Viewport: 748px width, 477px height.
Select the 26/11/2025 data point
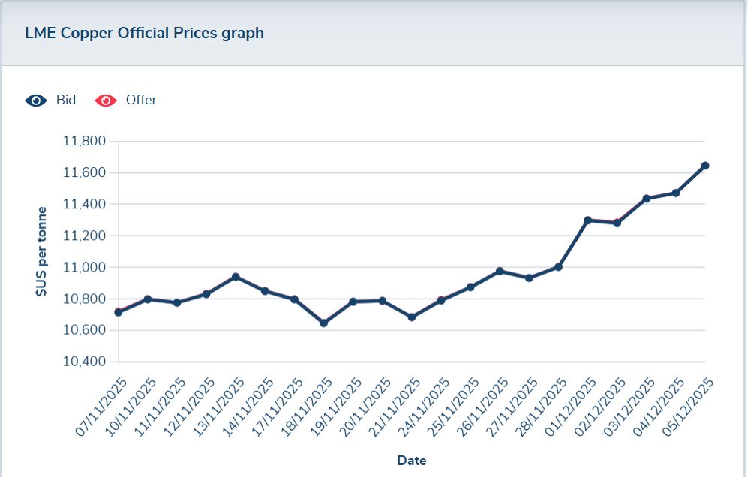click(x=500, y=271)
